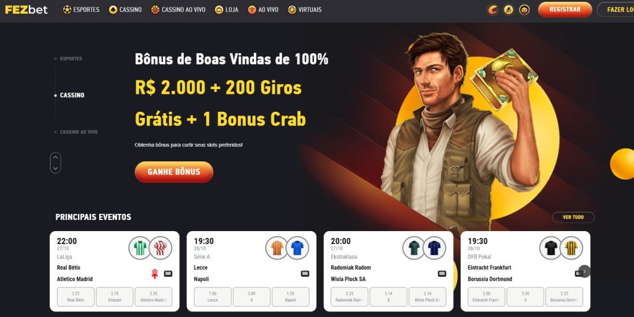
Task: Click red arrows icon beside Atletico Madrid
Action: coord(154,274)
